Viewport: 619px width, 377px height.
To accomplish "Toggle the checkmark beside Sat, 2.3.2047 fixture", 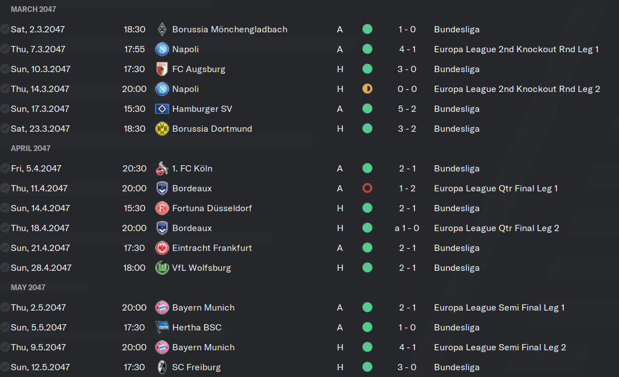I will (x=5, y=29).
